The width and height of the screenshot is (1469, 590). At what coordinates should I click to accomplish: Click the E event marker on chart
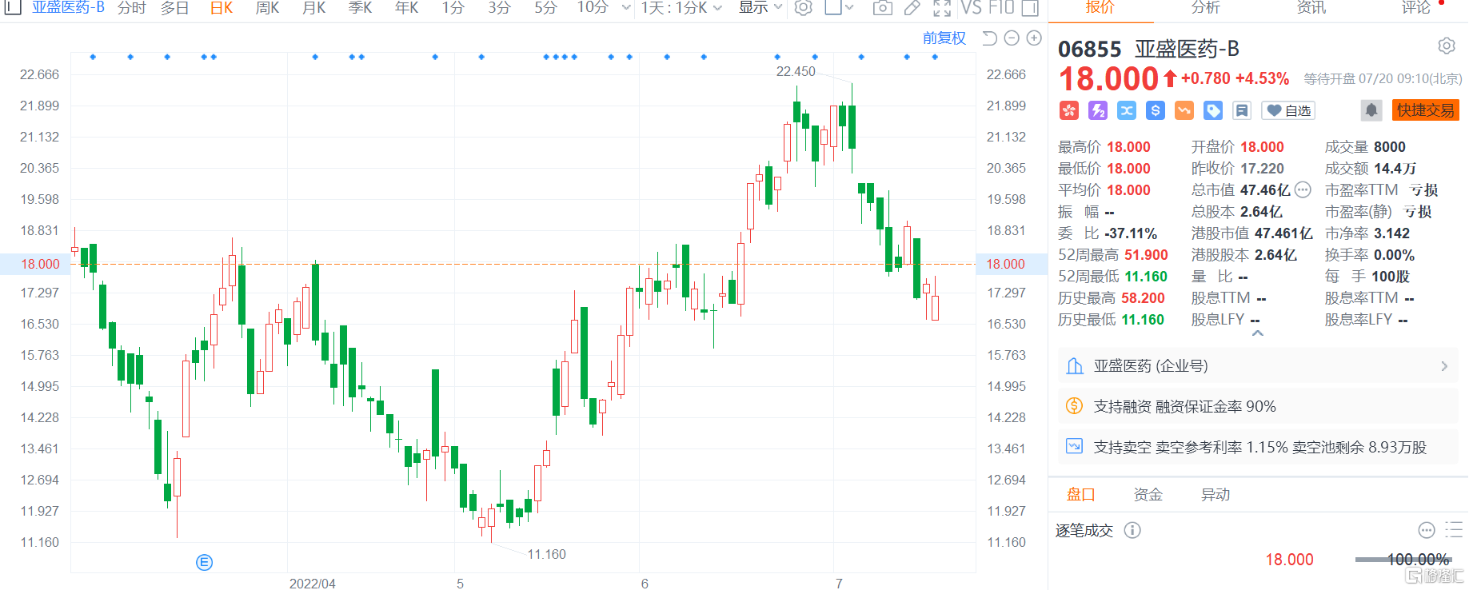tap(204, 563)
